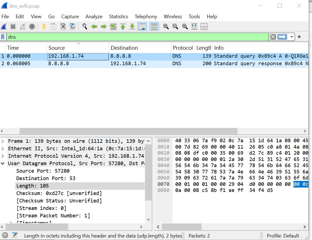Open the recent display filters dropdown

tap(292, 37)
